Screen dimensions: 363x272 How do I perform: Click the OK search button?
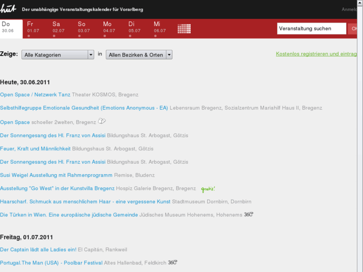click(x=353, y=29)
